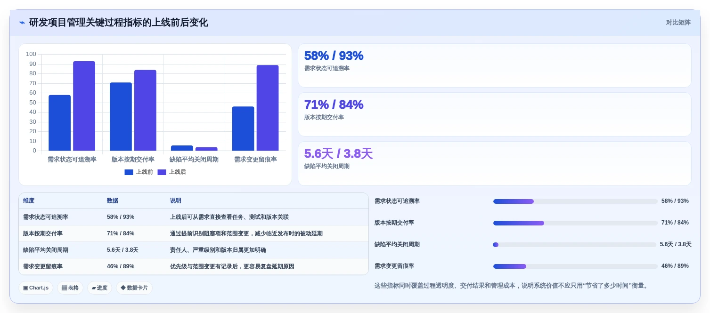Click the 说明 column header
Screen dimensions: 710x313
176,201
